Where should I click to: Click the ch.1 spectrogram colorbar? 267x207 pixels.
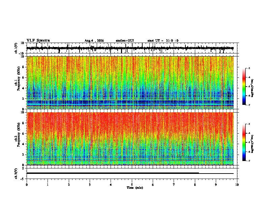[x=244, y=87]
